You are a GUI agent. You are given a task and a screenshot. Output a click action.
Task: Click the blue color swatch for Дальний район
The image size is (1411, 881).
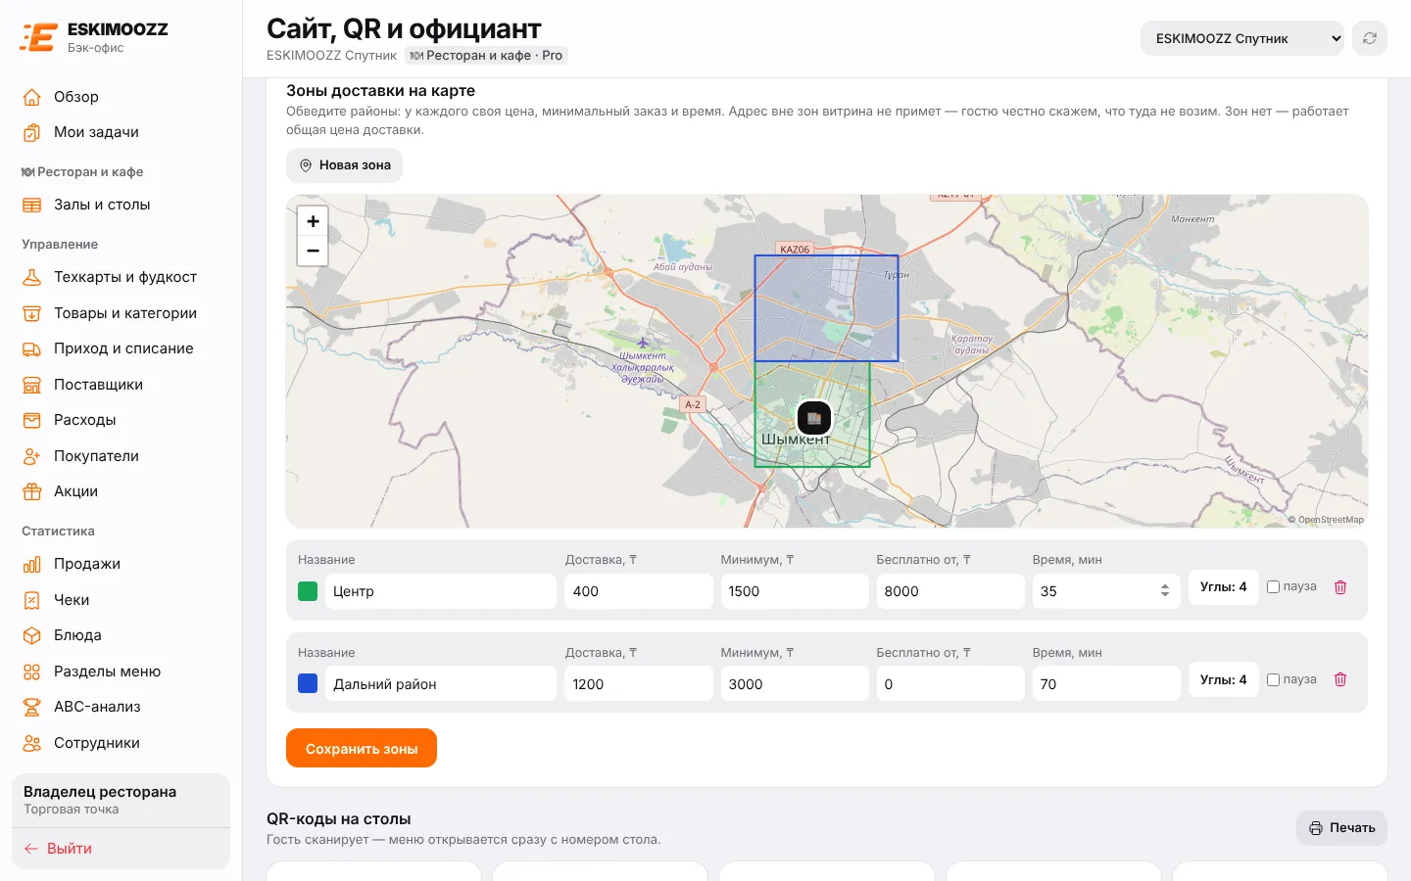click(308, 683)
